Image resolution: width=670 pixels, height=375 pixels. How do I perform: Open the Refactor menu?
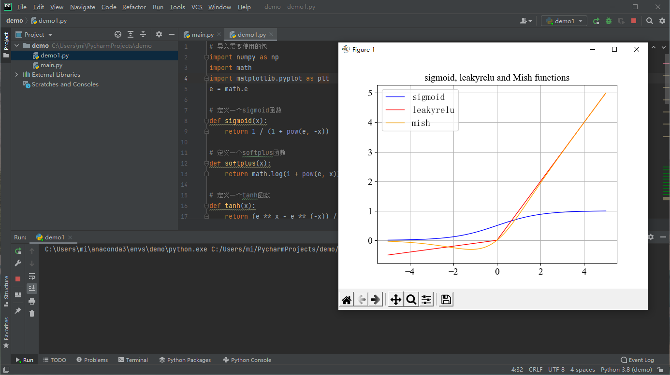click(x=134, y=7)
